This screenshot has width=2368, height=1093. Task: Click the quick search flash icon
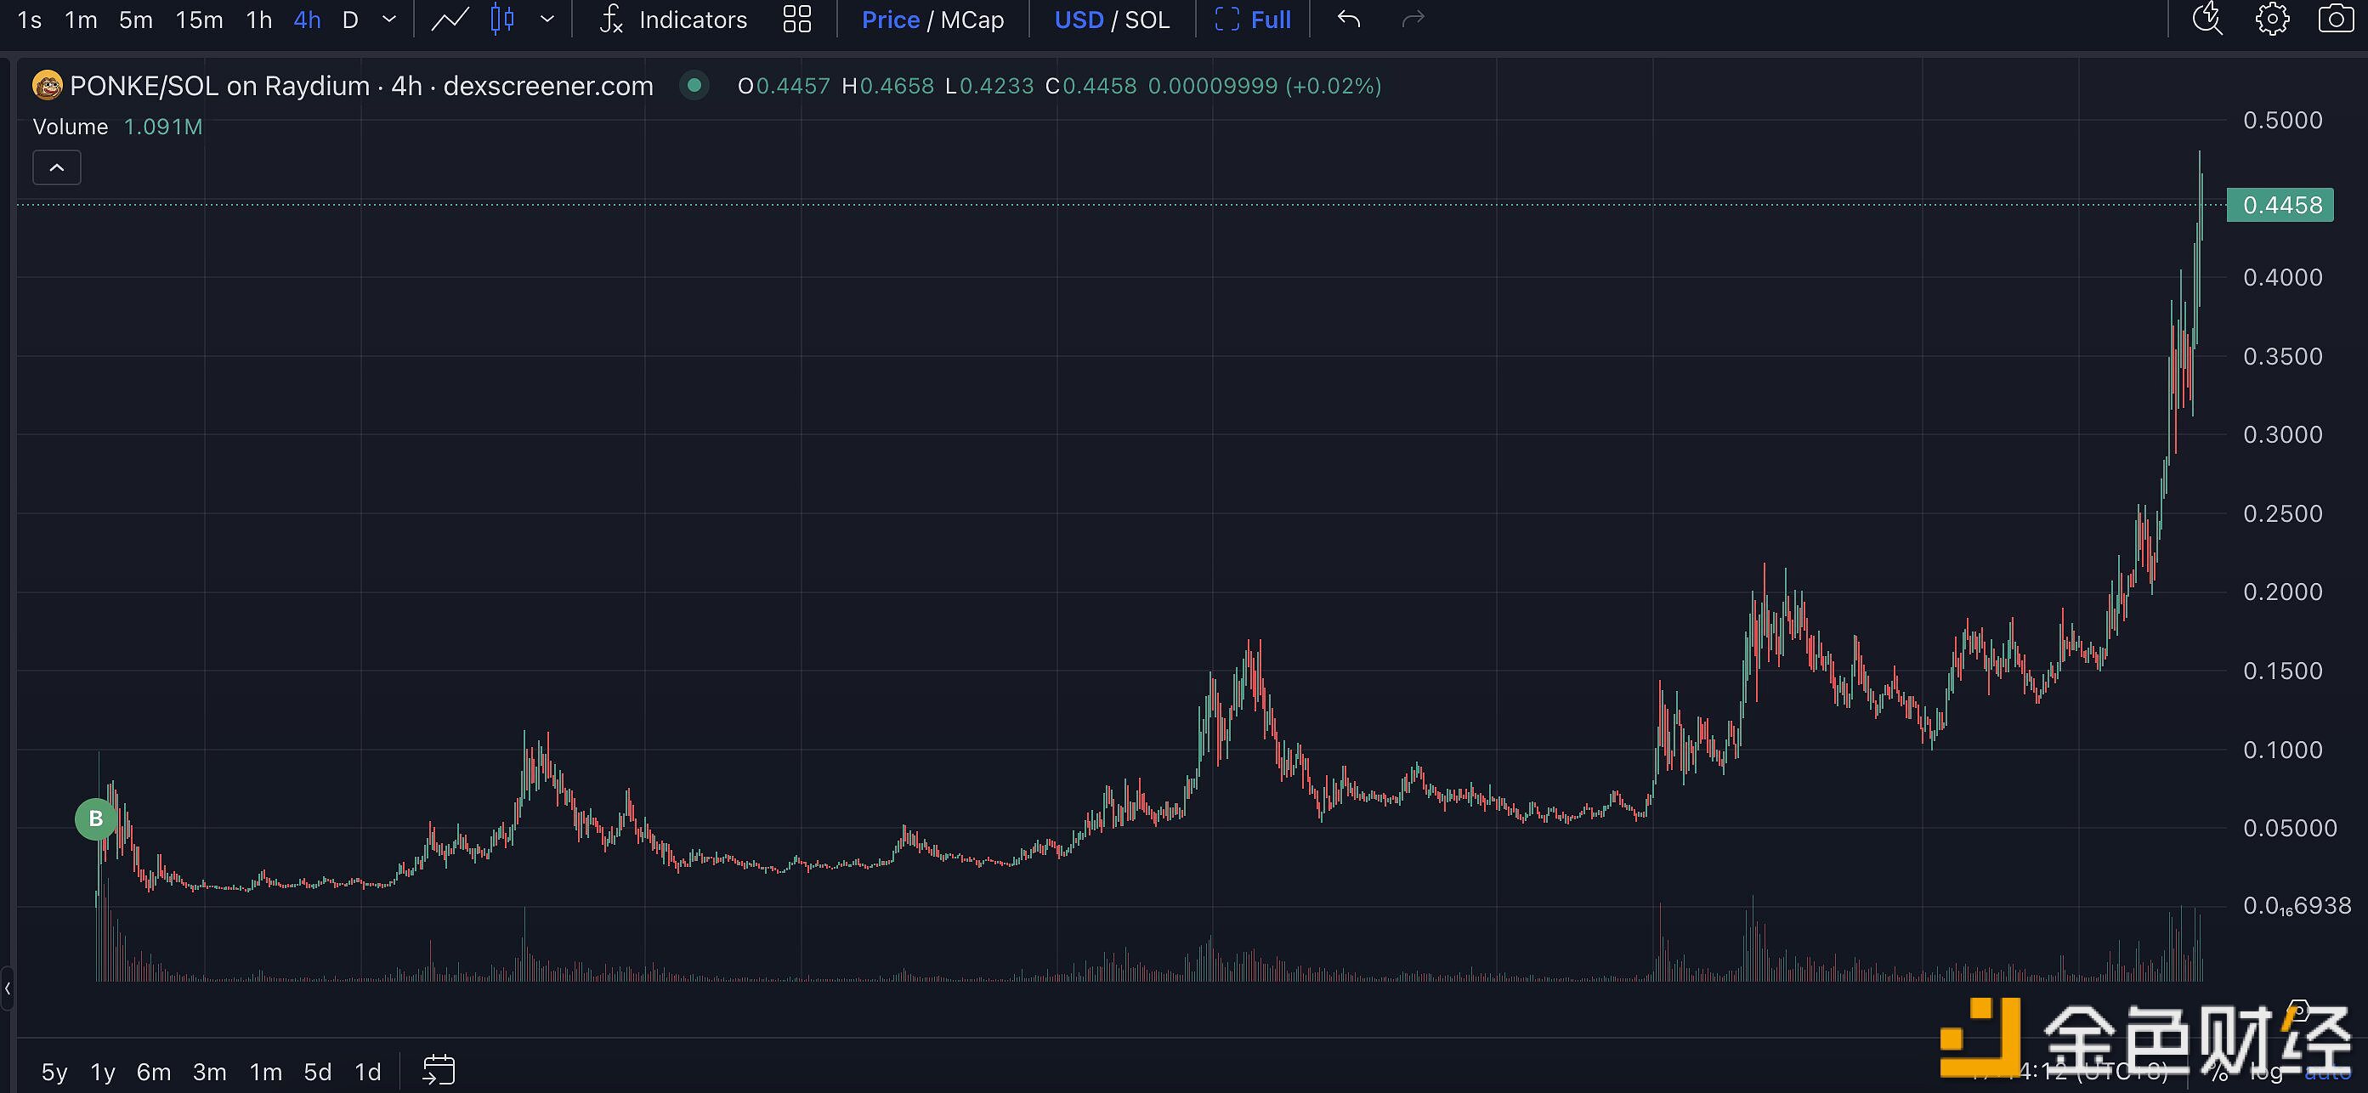click(x=2207, y=20)
